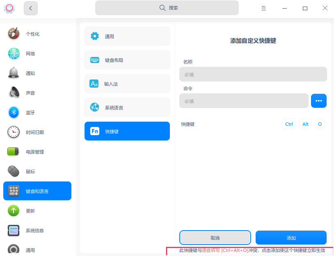Click the 名称 required input field
This screenshot has width=334, height=256.
tap(253, 74)
